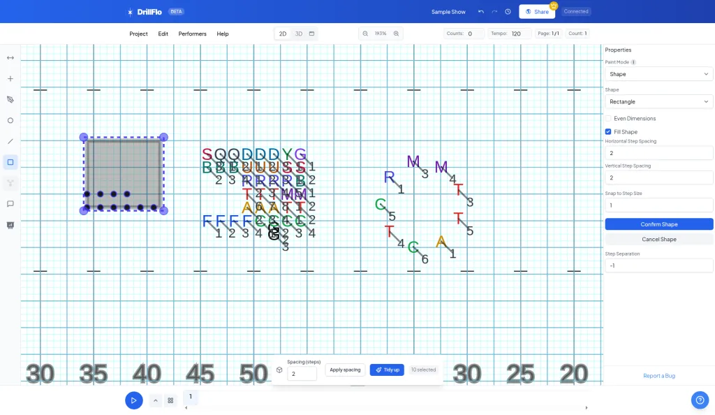Open the Paint Mode dropdown
This screenshot has height=415, width=715.
click(659, 74)
